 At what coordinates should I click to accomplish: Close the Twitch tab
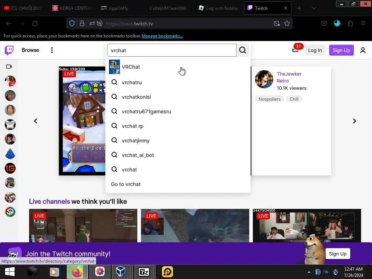pos(286,8)
